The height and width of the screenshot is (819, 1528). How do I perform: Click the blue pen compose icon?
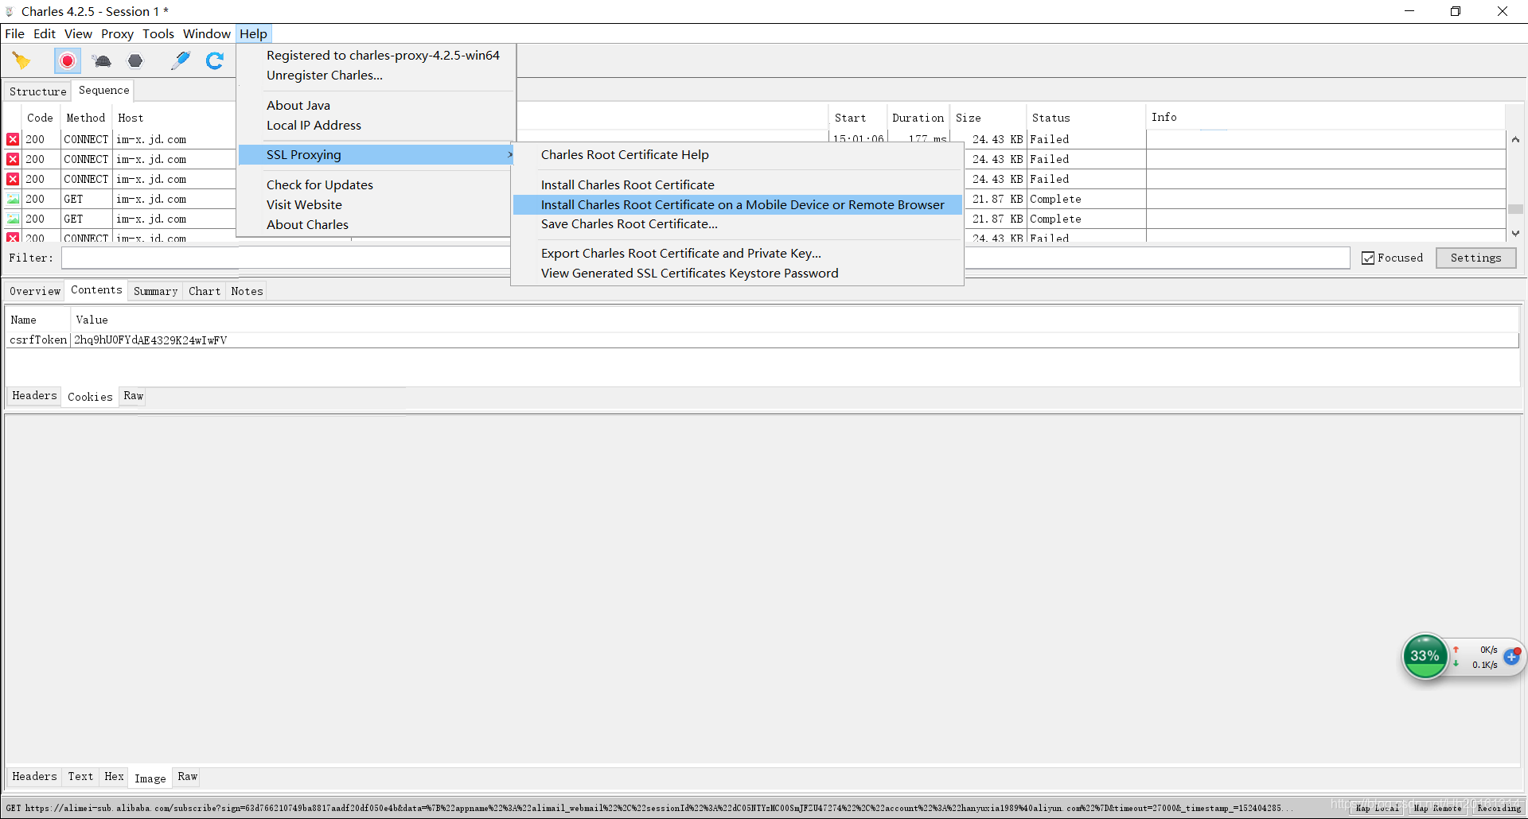(x=181, y=60)
